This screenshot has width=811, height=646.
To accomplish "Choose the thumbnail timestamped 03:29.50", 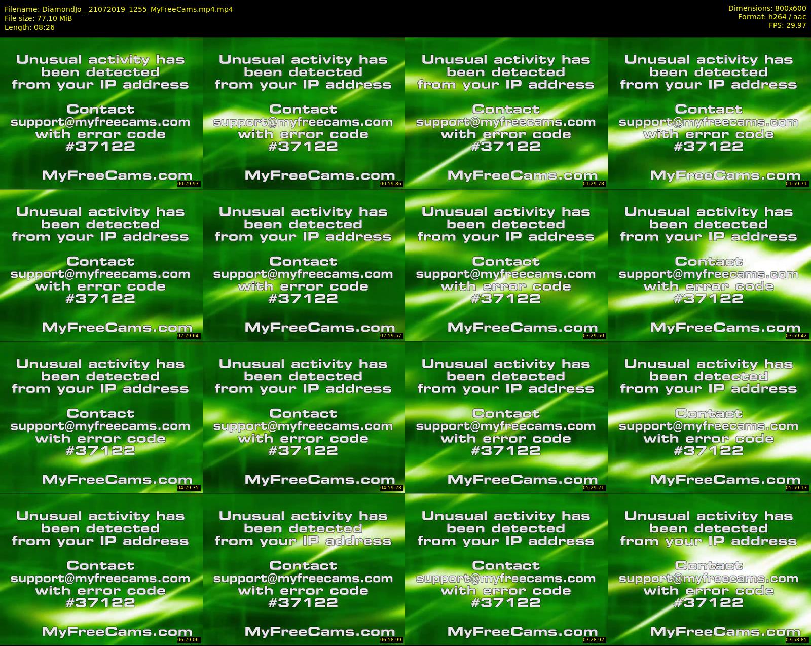I will click(x=507, y=265).
